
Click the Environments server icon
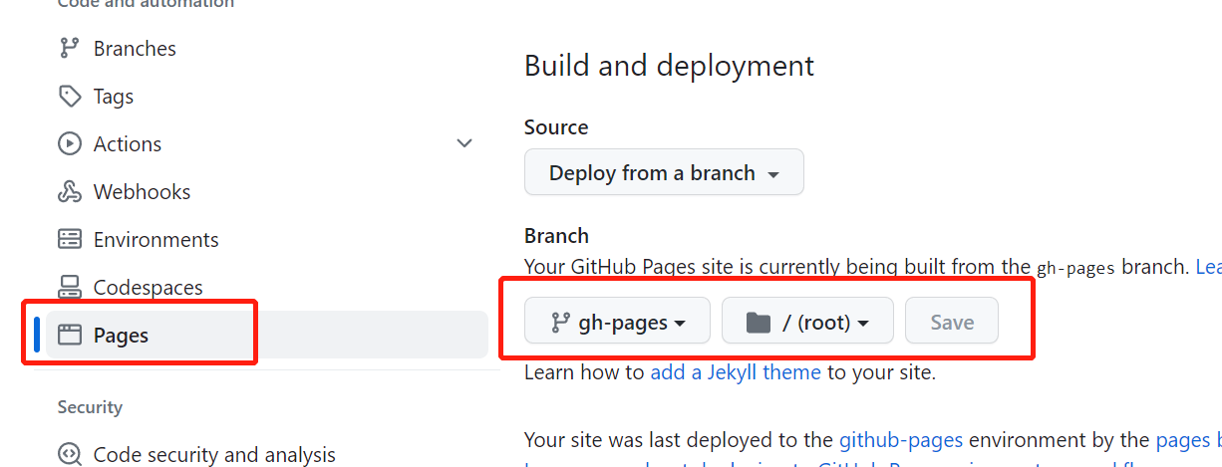[69, 240]
